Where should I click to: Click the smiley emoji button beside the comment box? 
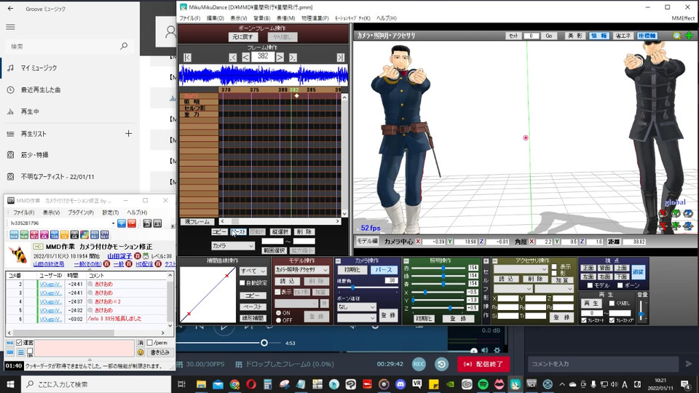[x=141, y=352]
